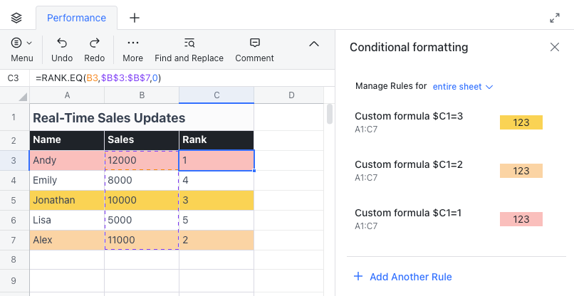Click the layers stack icon
This screenshot has height=296, width=574.
point(16,18)
